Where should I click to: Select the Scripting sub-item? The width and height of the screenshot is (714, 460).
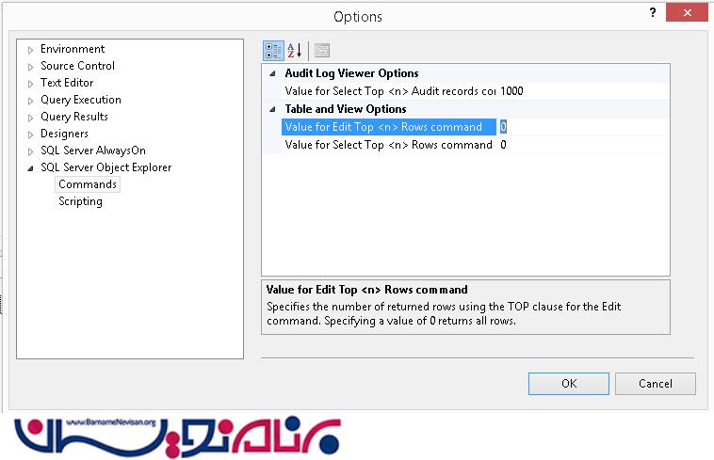[x=80, y=201]
